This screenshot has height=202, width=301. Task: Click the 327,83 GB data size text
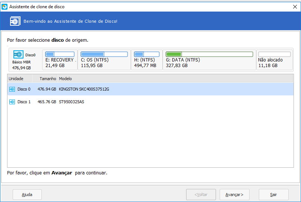coord(177,66)
